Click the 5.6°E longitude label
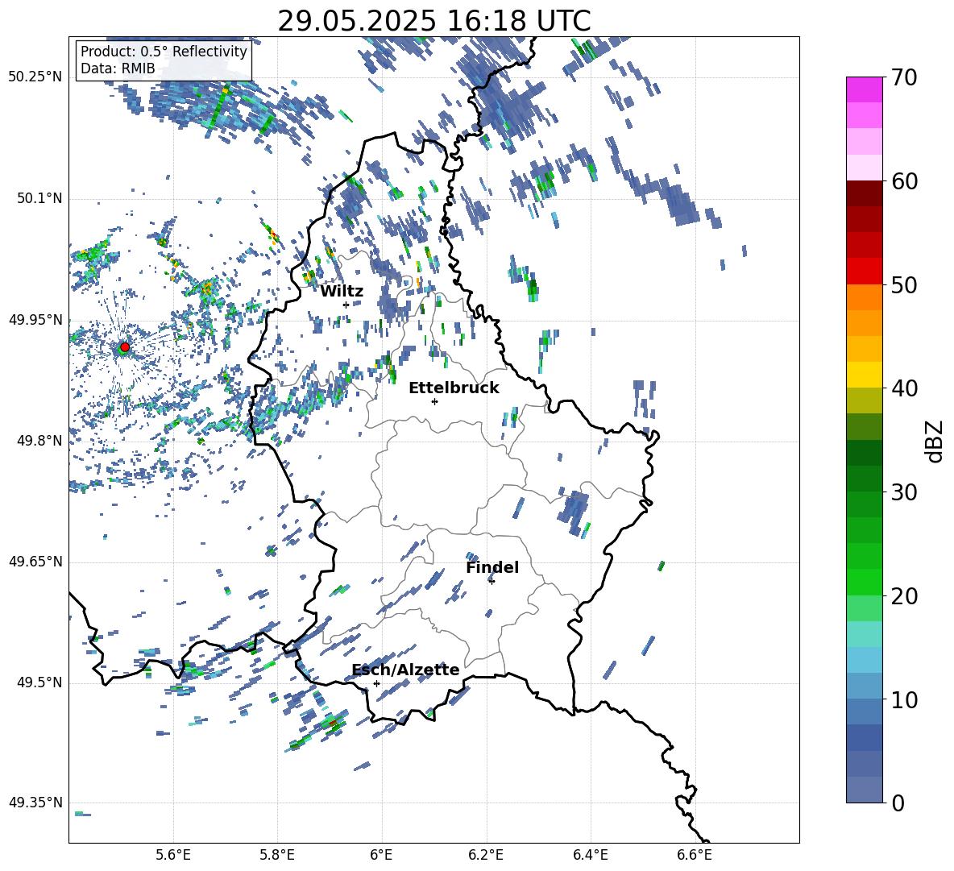Screen dimensions: 954x871 point(173,855)
